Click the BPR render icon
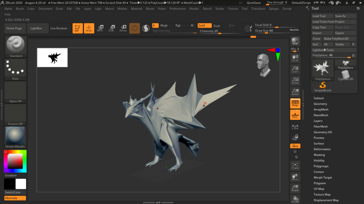364x204 pixels. click(295, 41)
